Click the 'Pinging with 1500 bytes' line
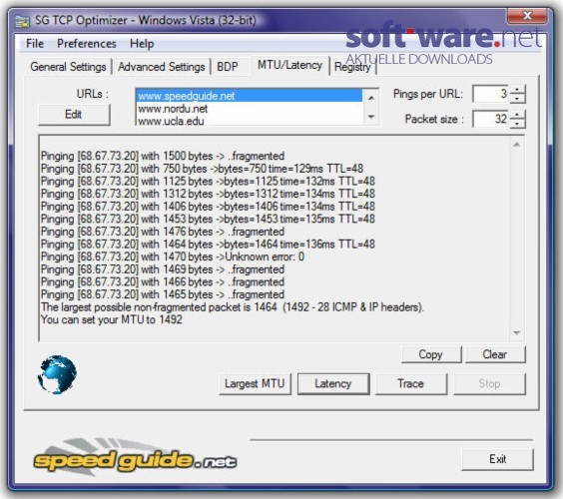The width and height of the screenshot is (563, 499). click(x=163, y=156)
